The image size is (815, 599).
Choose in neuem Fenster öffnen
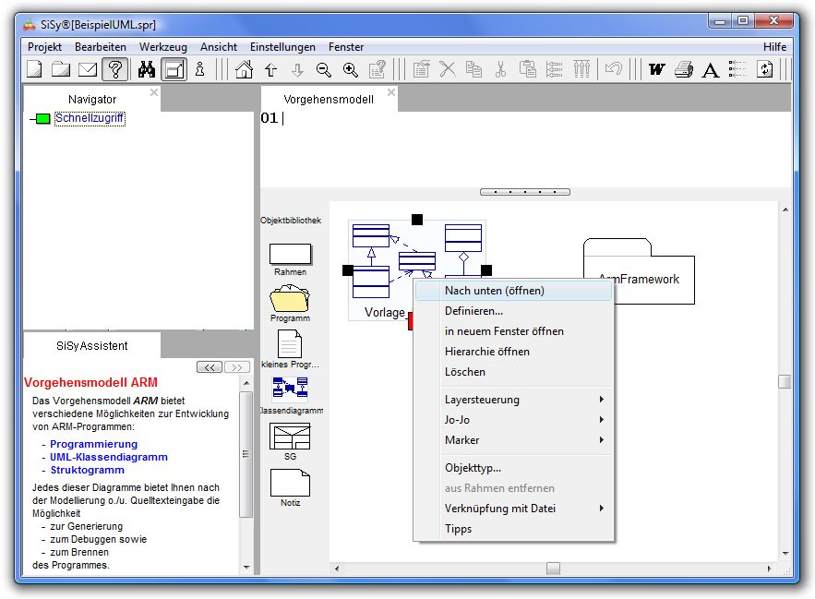pyautogui.click(x=513, y=331)
